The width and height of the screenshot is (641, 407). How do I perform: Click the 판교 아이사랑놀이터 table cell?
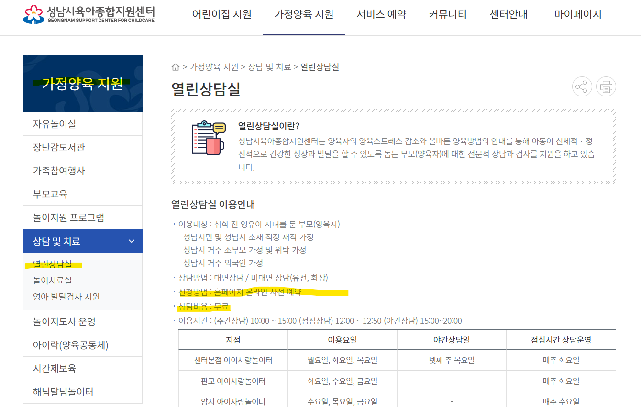coord(233,381)
